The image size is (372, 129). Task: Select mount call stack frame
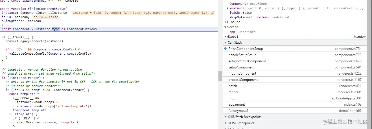(x=295, y=98)
